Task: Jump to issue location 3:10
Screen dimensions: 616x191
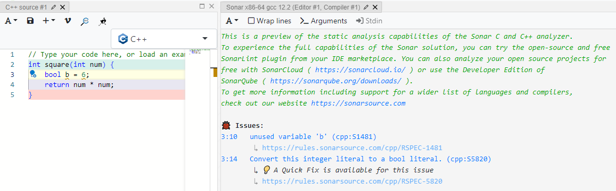Action: (x=229, y=137)
